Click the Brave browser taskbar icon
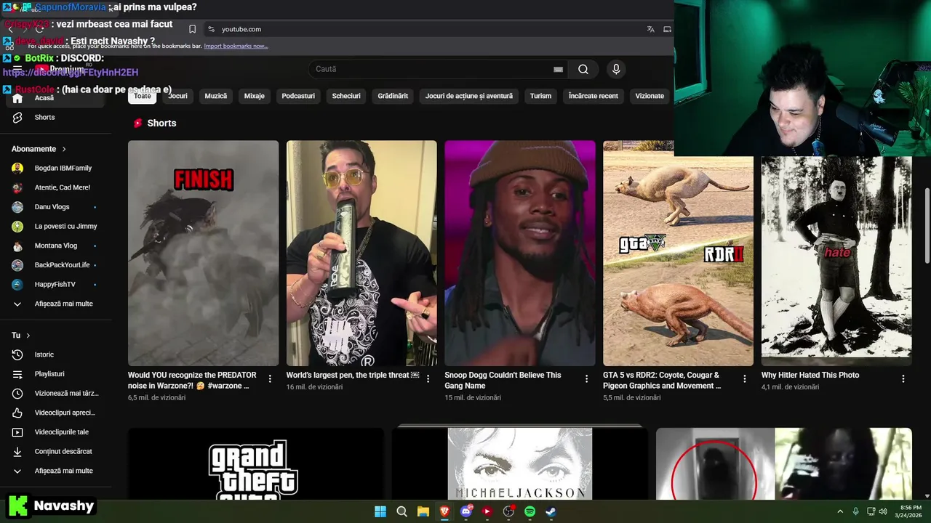931x523 pixels. click(444, 511)
